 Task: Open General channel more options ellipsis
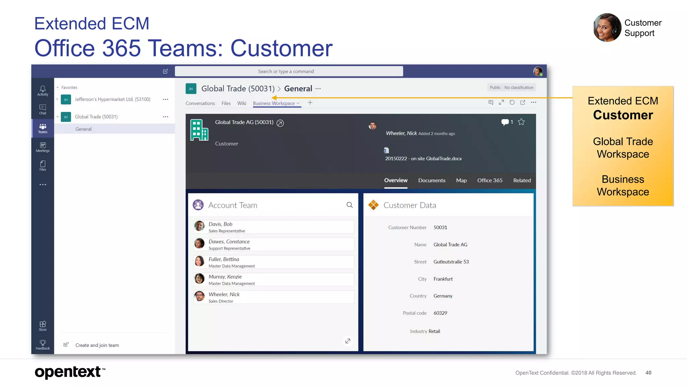pyautogui.click(x=318, y=89)
